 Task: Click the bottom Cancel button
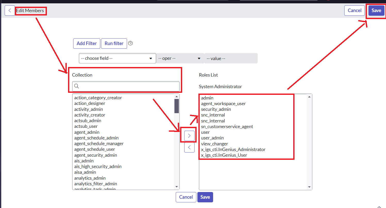tap(186, 197)
